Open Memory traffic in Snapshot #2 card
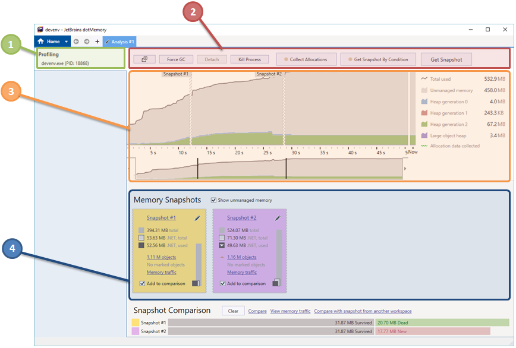516x348 pixels. (x=241, y=272)
